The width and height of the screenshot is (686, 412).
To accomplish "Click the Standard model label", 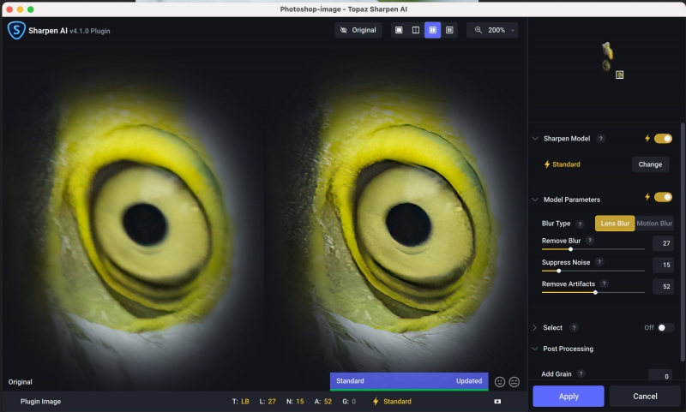I will (x=566, y=164).
